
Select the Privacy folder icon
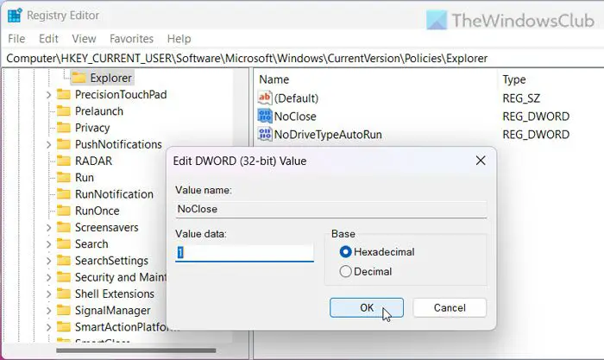coord(64,128)
